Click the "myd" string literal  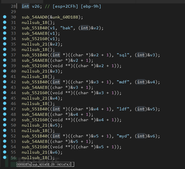point(123,136)
